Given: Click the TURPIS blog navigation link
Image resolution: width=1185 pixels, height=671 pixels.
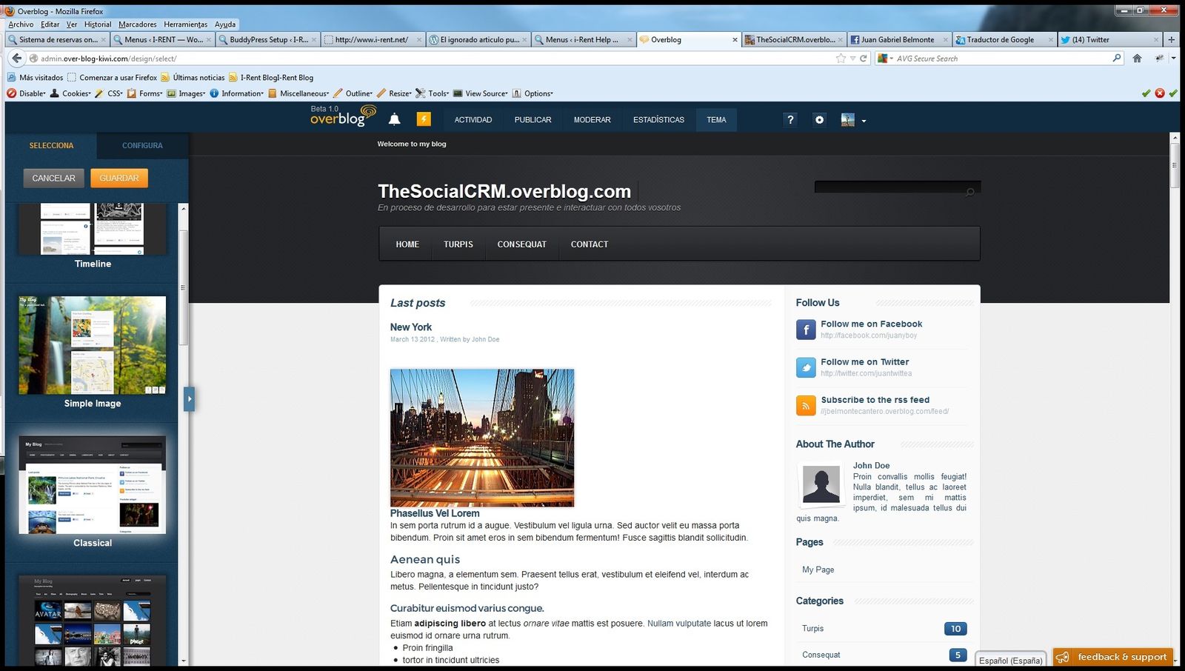Looking at the screenshot, I should pyautogui.click(x=458, y=244).
